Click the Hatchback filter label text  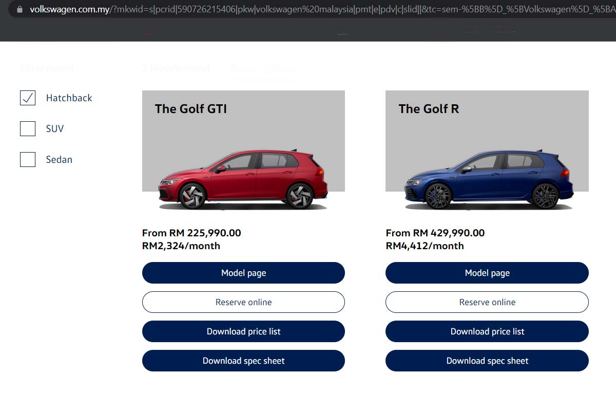pos(69,98)
